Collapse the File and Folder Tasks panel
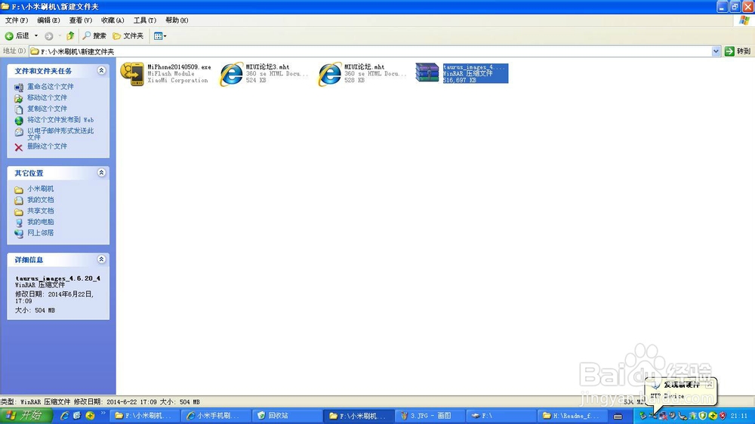This screenshot has height=424, width=755. pos(101,71)
